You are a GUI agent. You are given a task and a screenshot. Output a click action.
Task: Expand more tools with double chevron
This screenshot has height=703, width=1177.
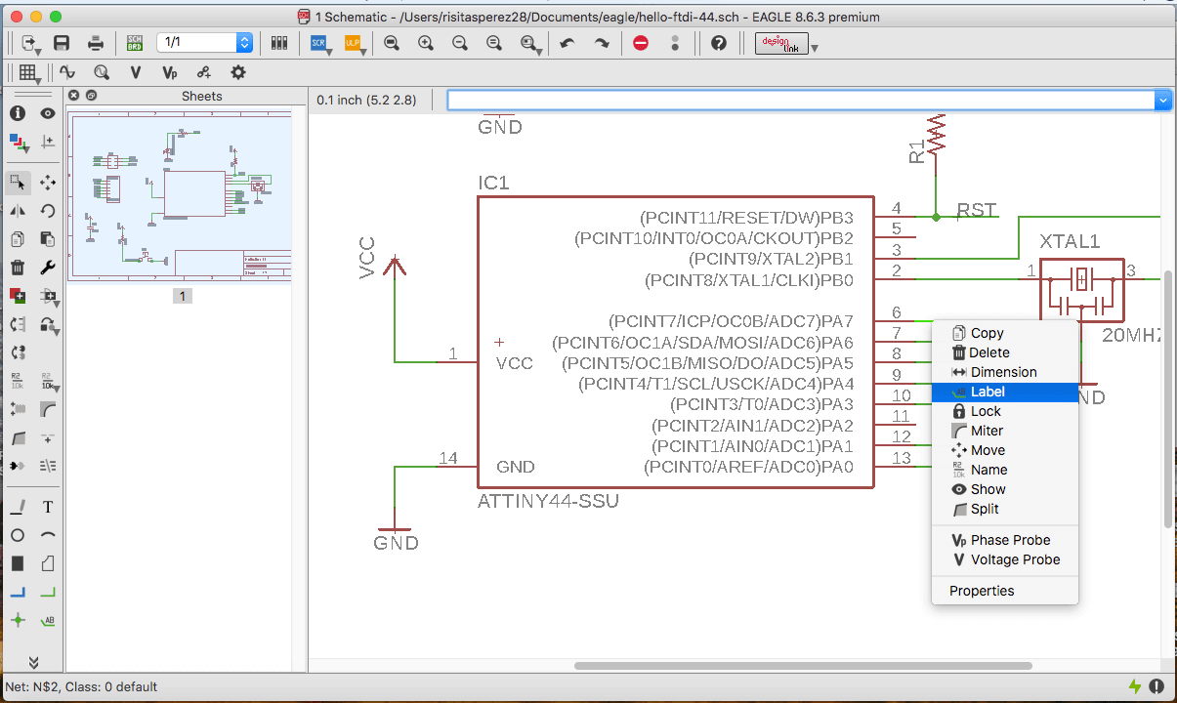[32, 662]
